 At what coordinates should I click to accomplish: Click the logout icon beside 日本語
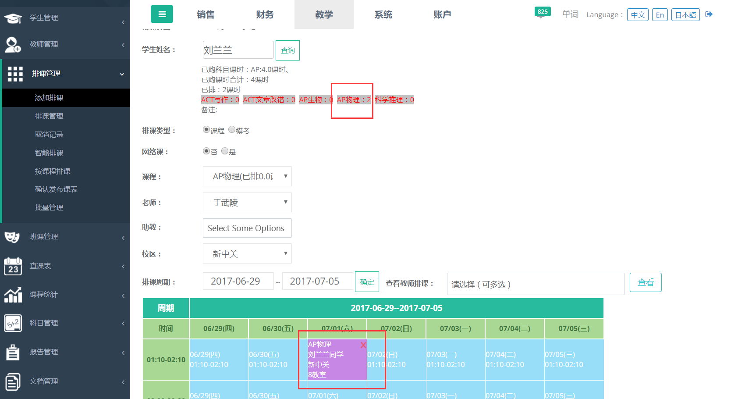coord(709,14)
